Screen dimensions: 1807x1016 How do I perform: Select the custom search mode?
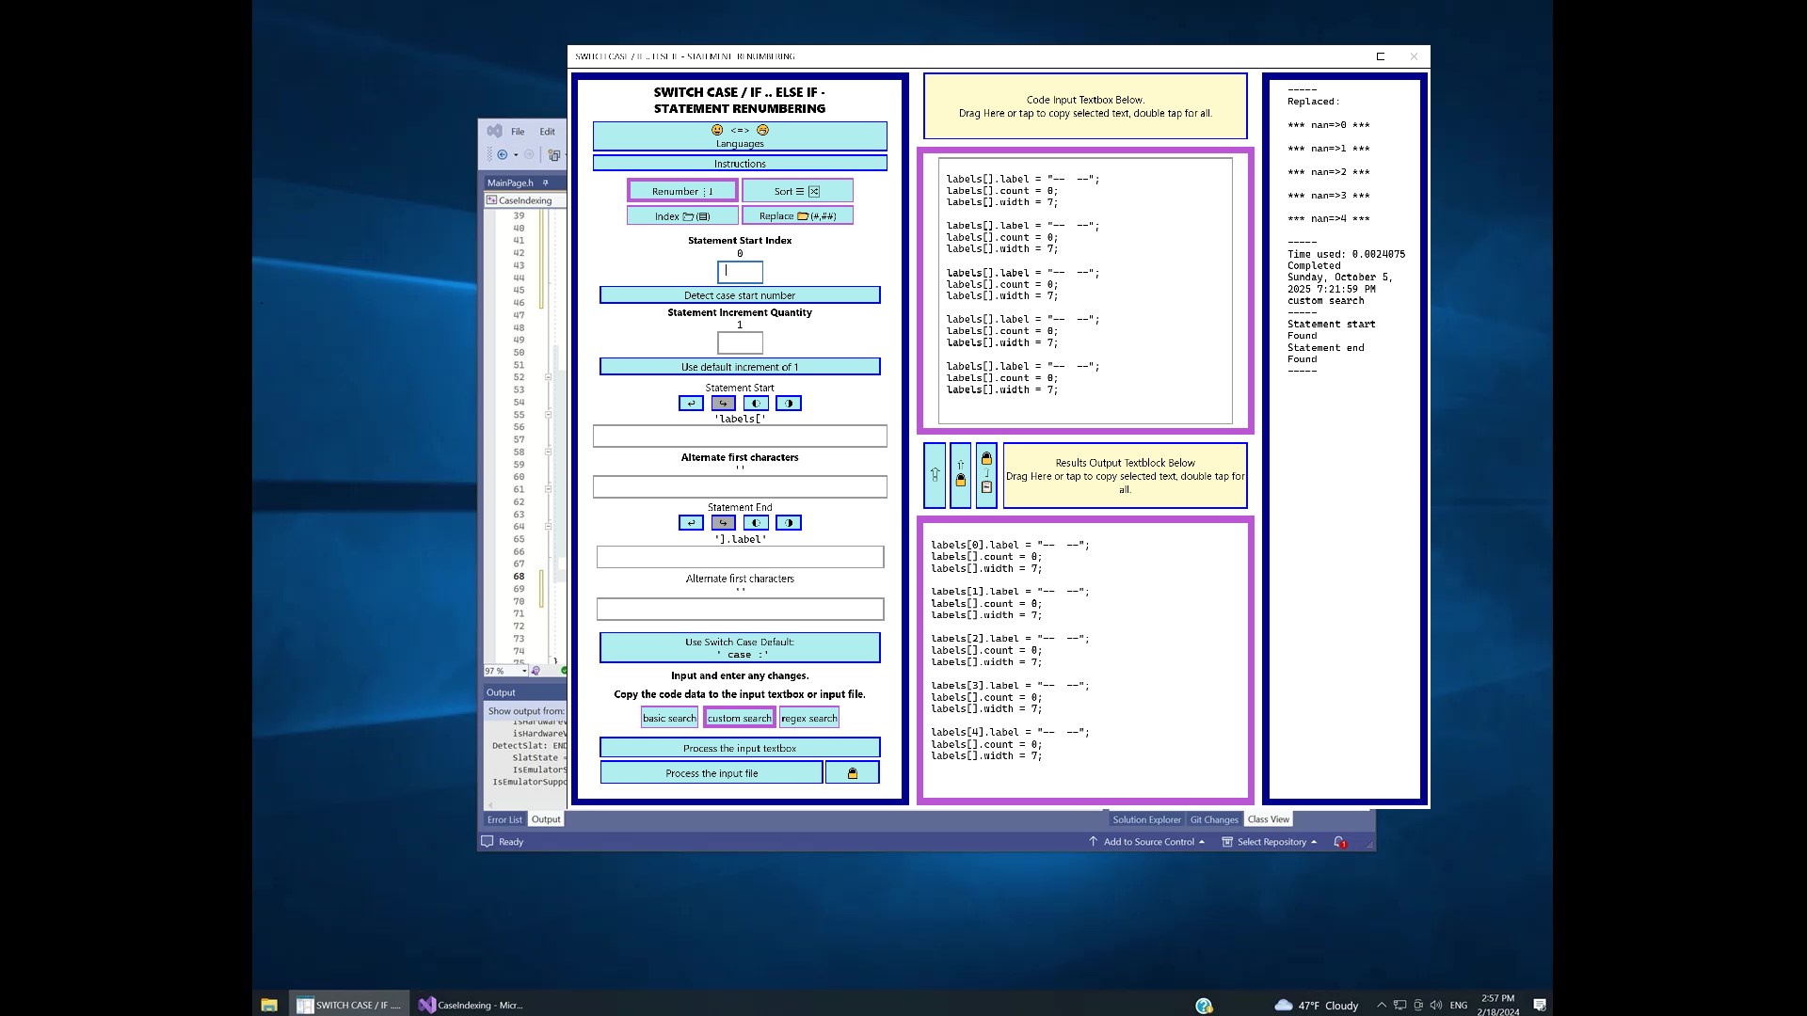point(739,718)
